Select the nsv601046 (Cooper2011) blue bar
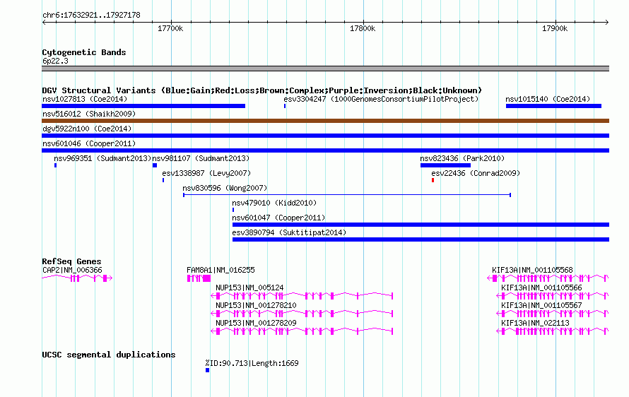 325,150
